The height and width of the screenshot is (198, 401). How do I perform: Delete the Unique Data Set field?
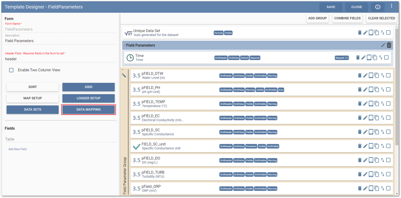[x=360, y=33]
